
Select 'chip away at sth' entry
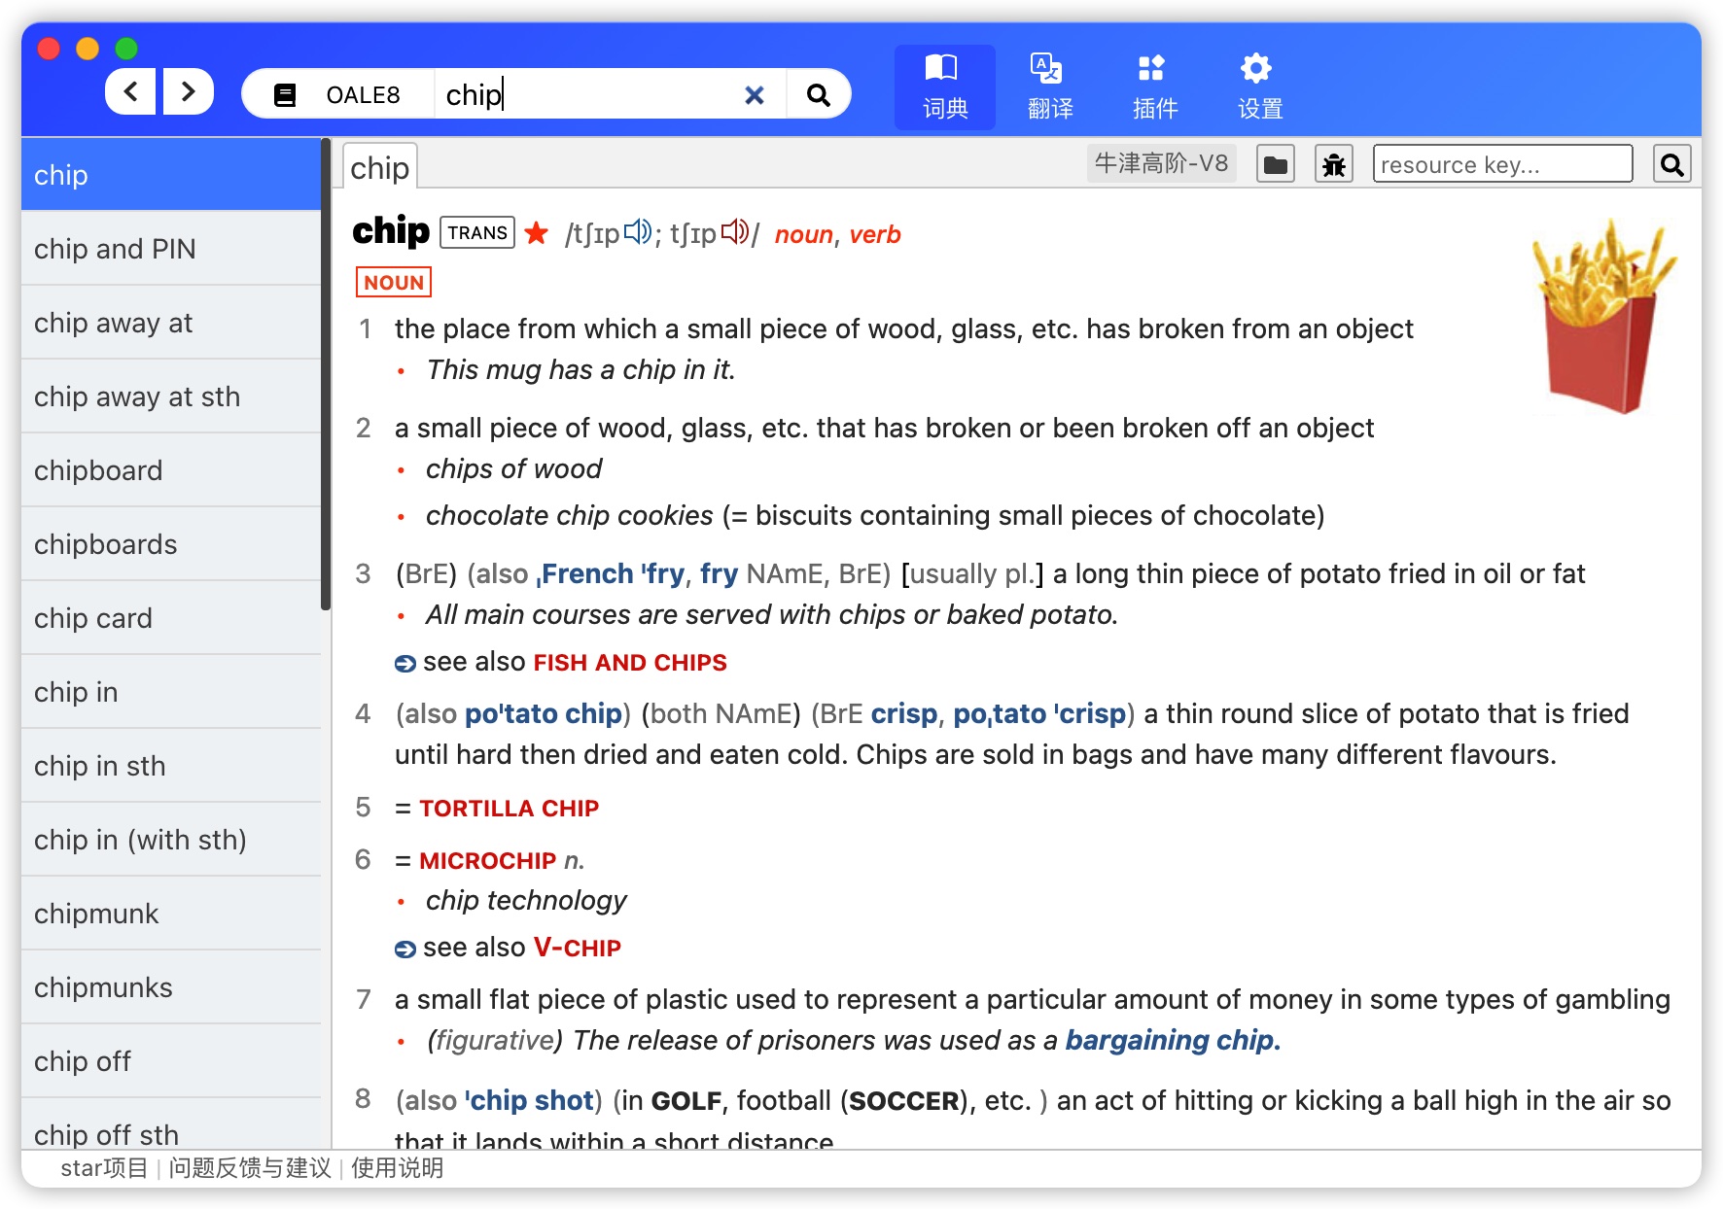click(171, 397)
